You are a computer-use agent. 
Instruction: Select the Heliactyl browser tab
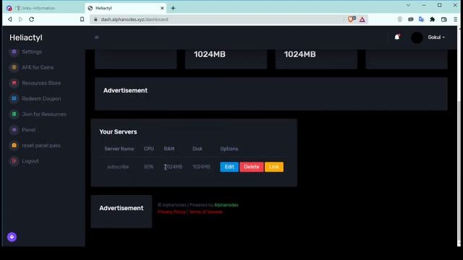point(125,8)
